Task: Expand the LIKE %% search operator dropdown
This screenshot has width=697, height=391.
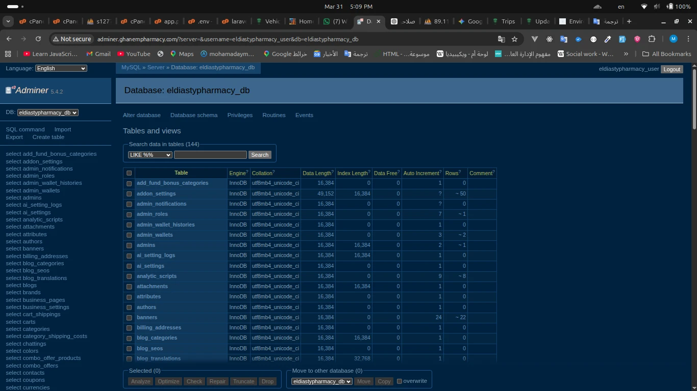Action: pos(150,155)
